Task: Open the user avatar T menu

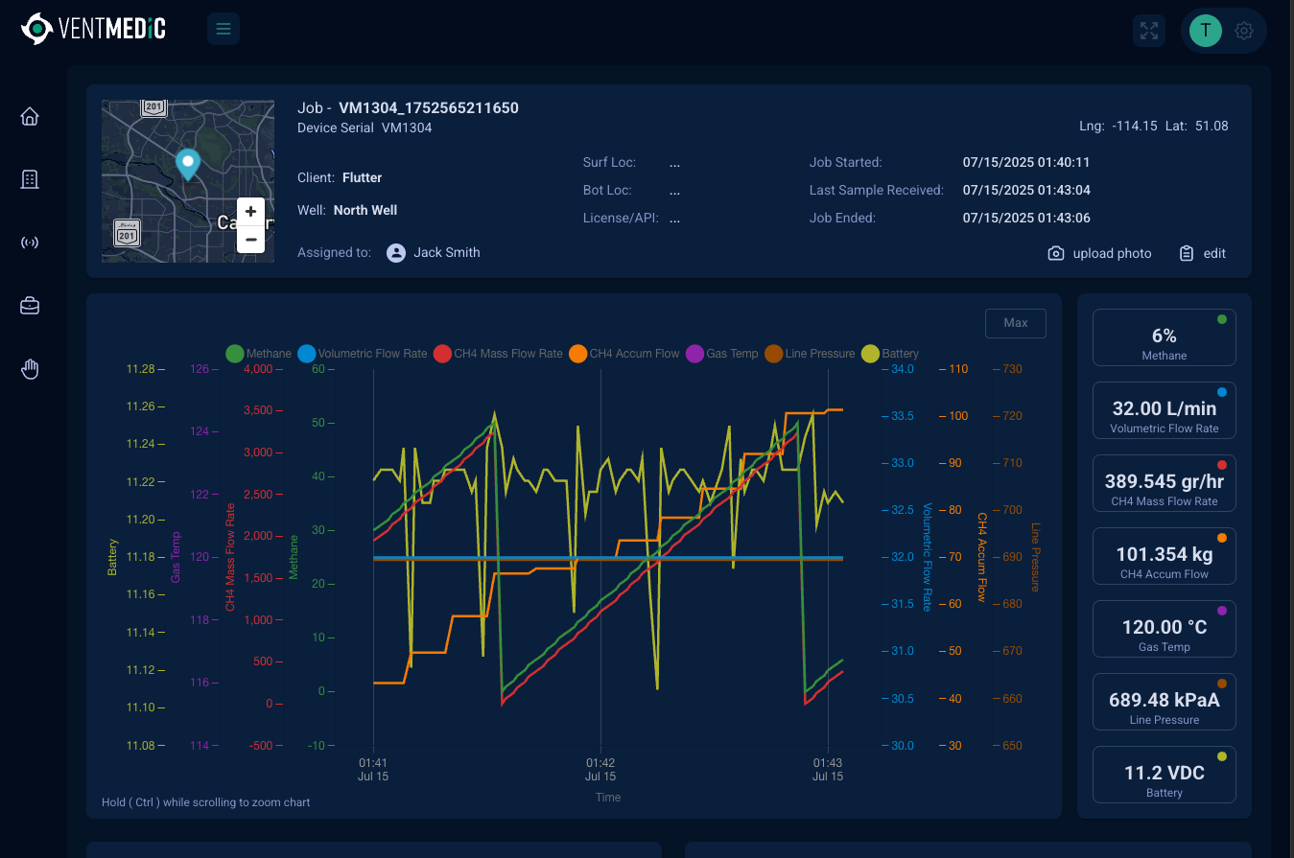Action: pyautogui.click(x=1205, y=31)
